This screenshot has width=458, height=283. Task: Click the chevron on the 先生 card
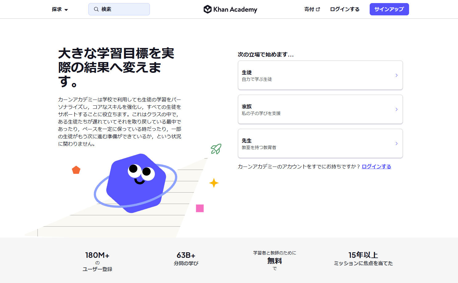point(396,143)
